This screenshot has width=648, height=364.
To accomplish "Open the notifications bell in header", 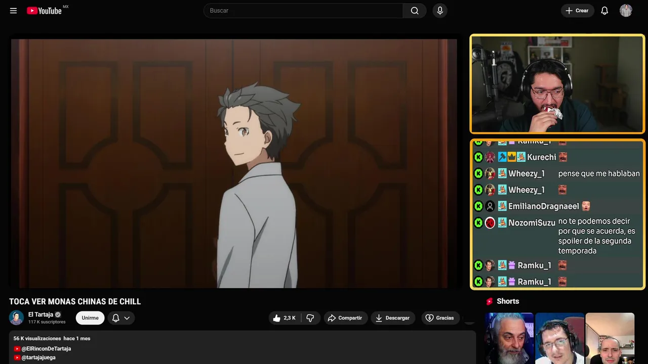I will 604,11.
